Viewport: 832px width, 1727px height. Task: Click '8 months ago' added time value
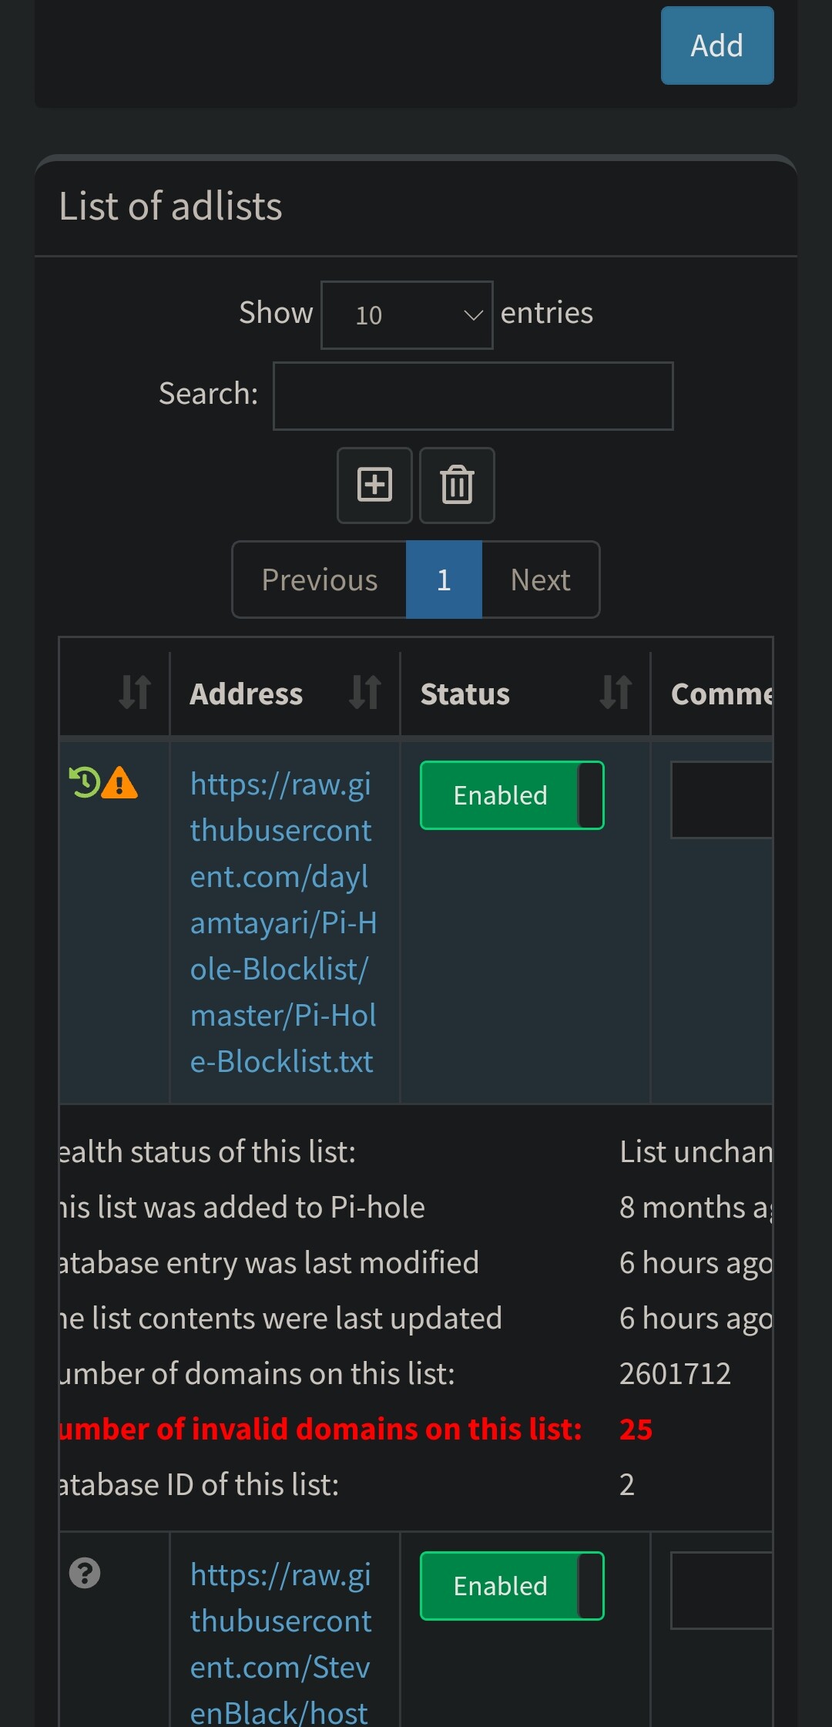point(696,1207)
